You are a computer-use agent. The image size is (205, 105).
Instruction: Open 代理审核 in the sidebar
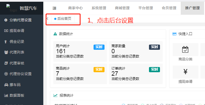(17, 63)
